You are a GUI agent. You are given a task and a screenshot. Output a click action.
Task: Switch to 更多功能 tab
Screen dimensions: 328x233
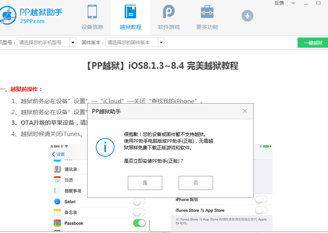pos(207,18)
